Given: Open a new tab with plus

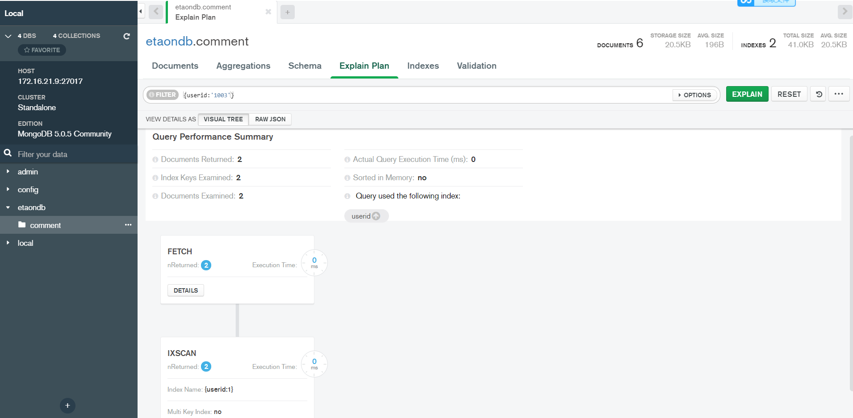Looking at the screenshot, I should pos(288,12).
